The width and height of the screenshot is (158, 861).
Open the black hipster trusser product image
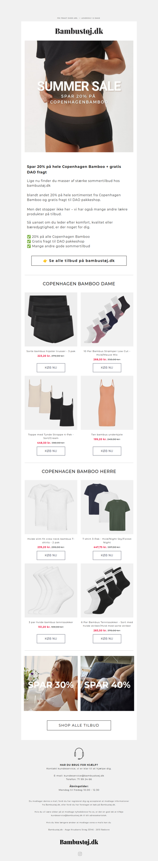(x=51, y=319)
